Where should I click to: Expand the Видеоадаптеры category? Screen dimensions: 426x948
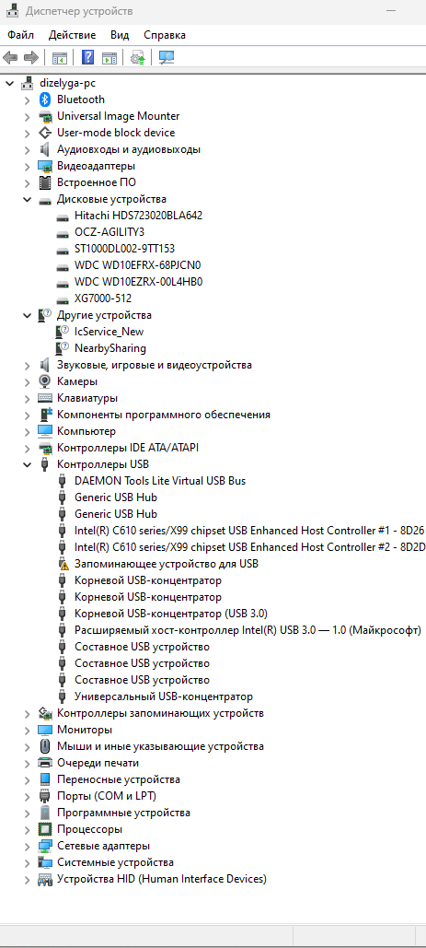(28, 166)
